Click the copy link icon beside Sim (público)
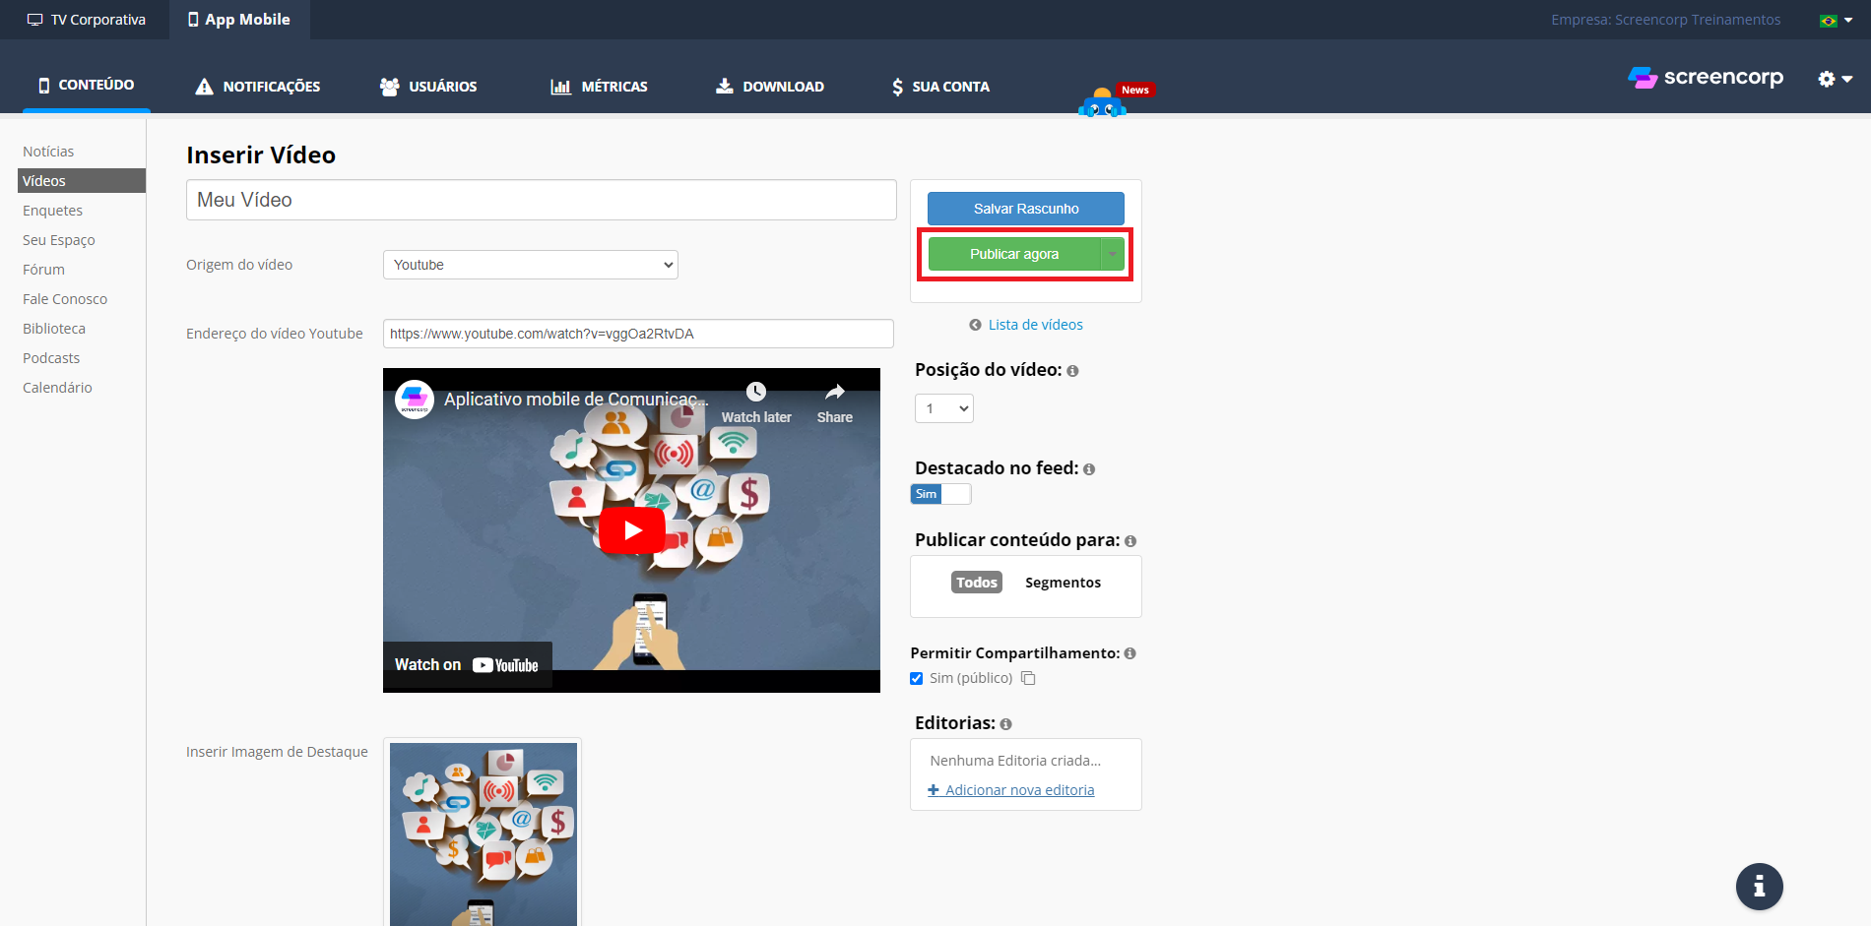The height and width of the screenshot is (926, 1871). pyautogui.click(x=1028, y=678)
